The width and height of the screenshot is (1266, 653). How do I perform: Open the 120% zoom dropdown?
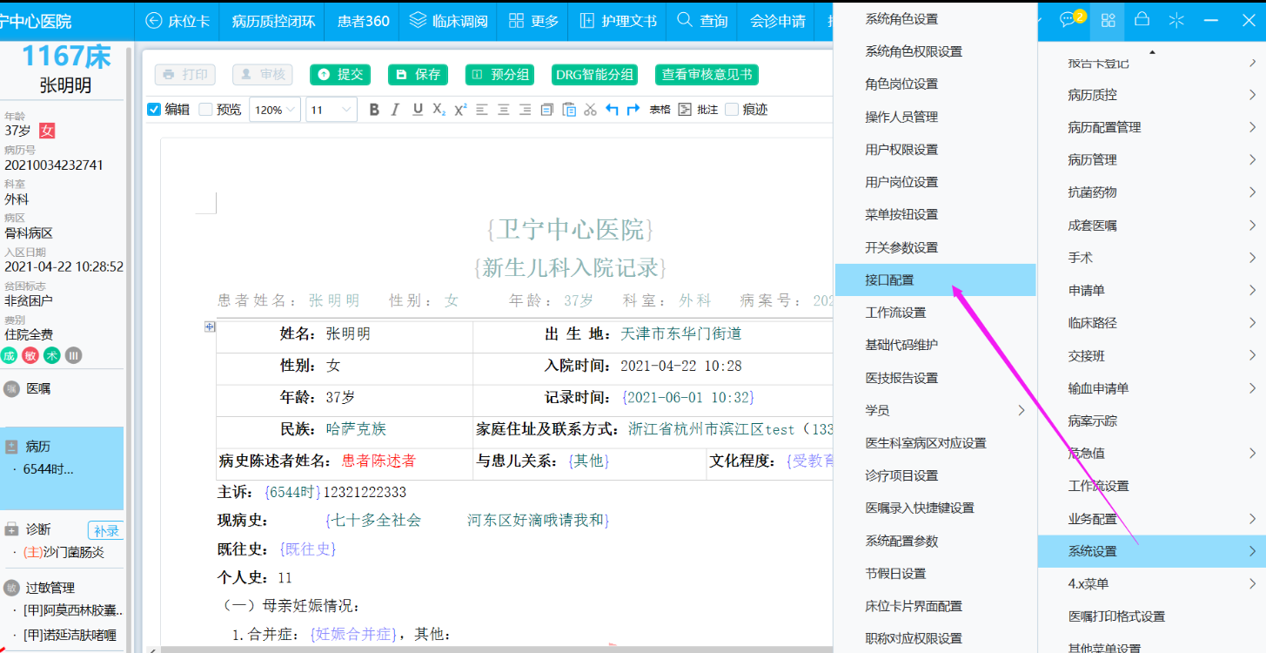[x=275, y=110]
